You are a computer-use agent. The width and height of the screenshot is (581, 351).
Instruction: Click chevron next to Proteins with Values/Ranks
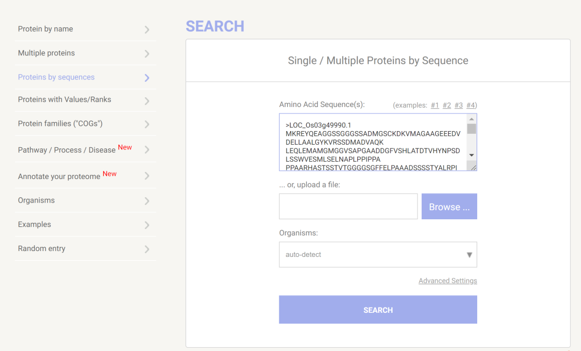click(x=147, y=101)
